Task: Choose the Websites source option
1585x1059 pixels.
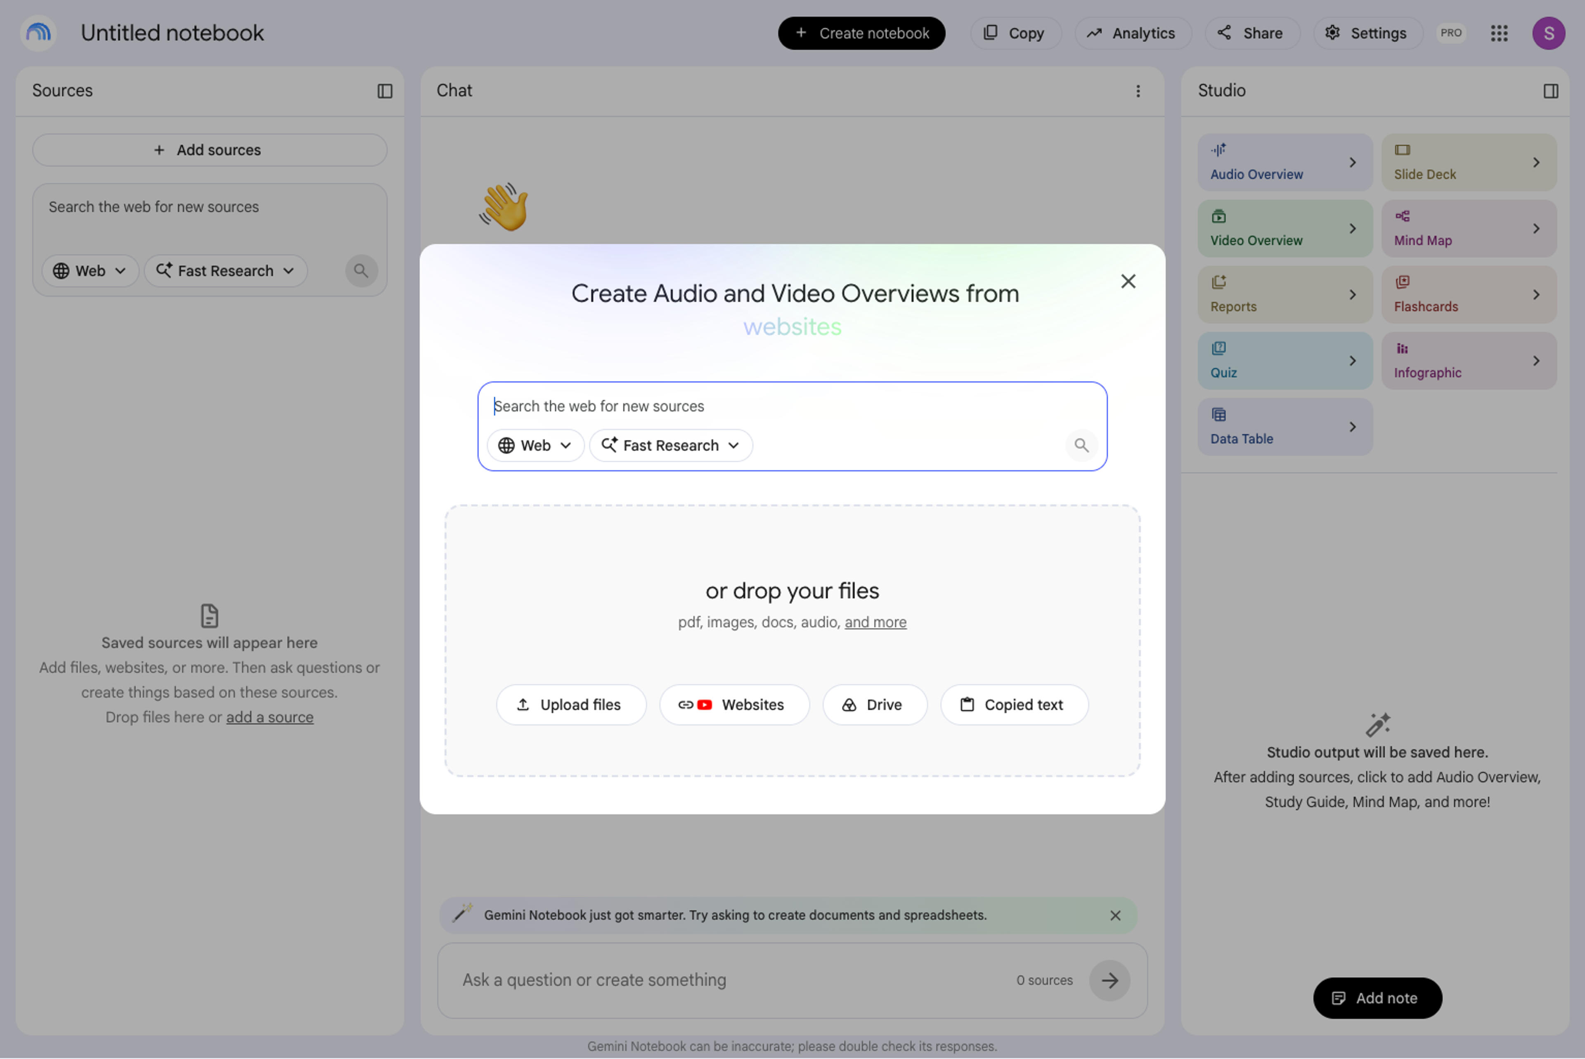Action: (734, 705)
